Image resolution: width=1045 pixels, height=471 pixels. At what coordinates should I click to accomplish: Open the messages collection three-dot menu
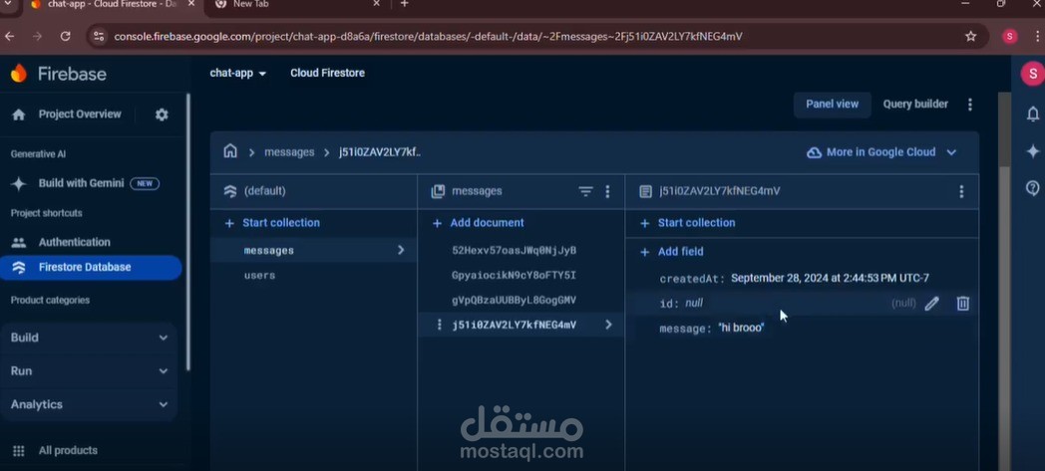[x=607, y=191]
